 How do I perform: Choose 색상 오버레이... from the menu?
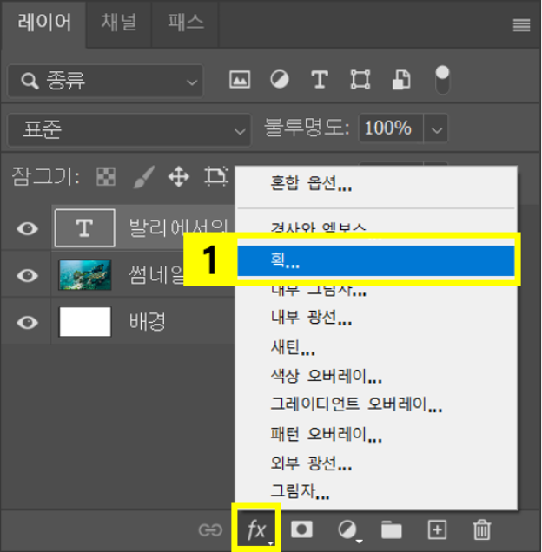point(376,376)
